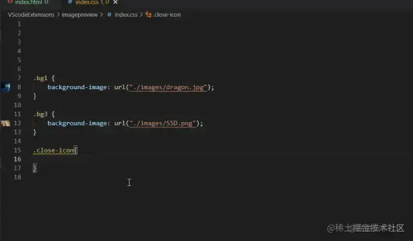The image size is (413, 241).
Task: Click the CSS hash icon in breadcrumb
Action: (x=109, y=15)
